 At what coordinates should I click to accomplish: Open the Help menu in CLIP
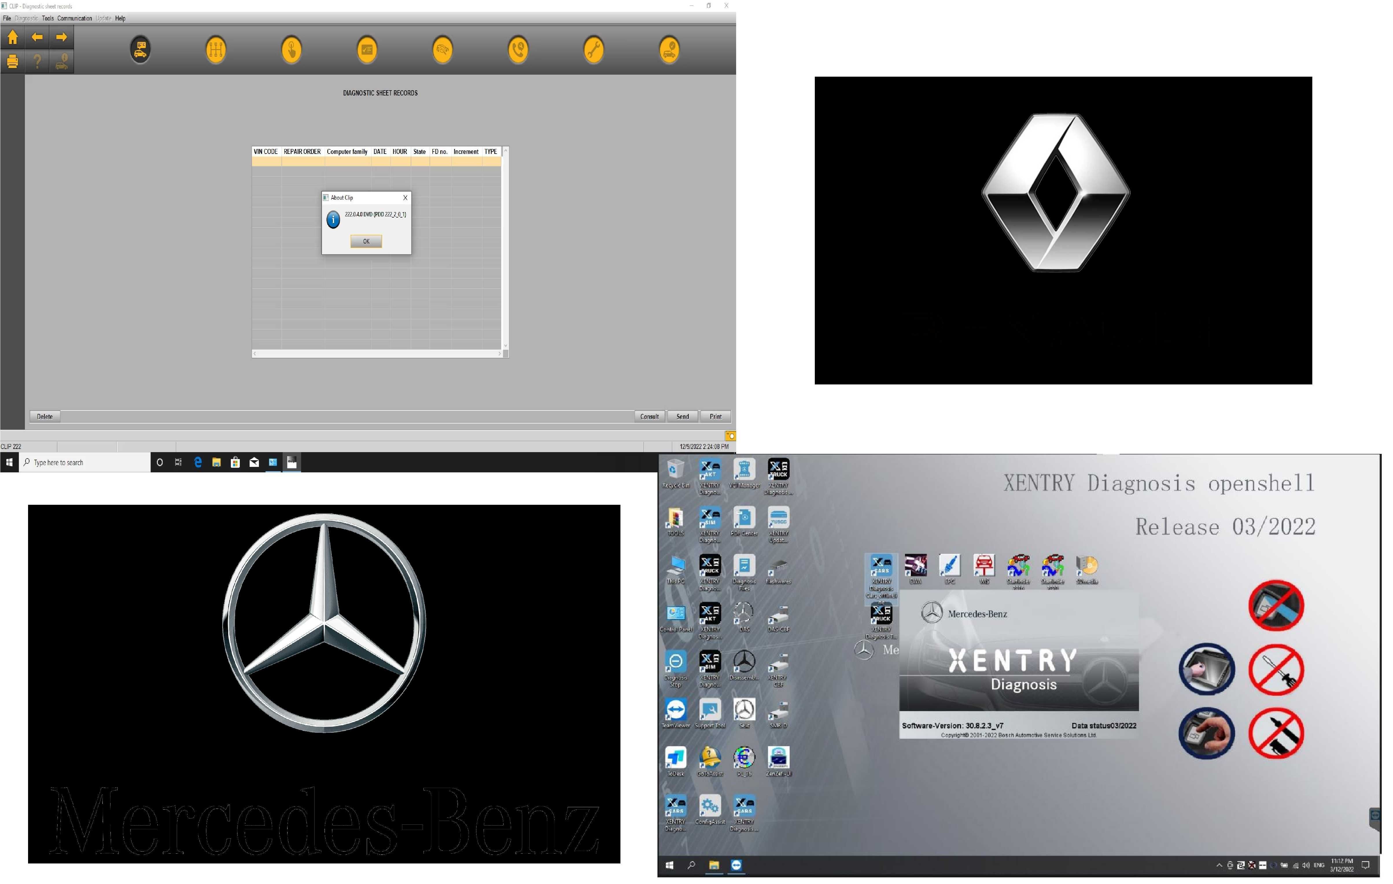click(120, 19)
